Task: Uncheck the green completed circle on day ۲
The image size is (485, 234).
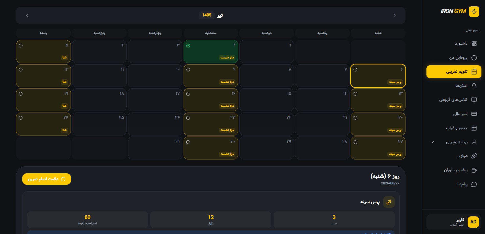Action: click(x=188, y=46)
